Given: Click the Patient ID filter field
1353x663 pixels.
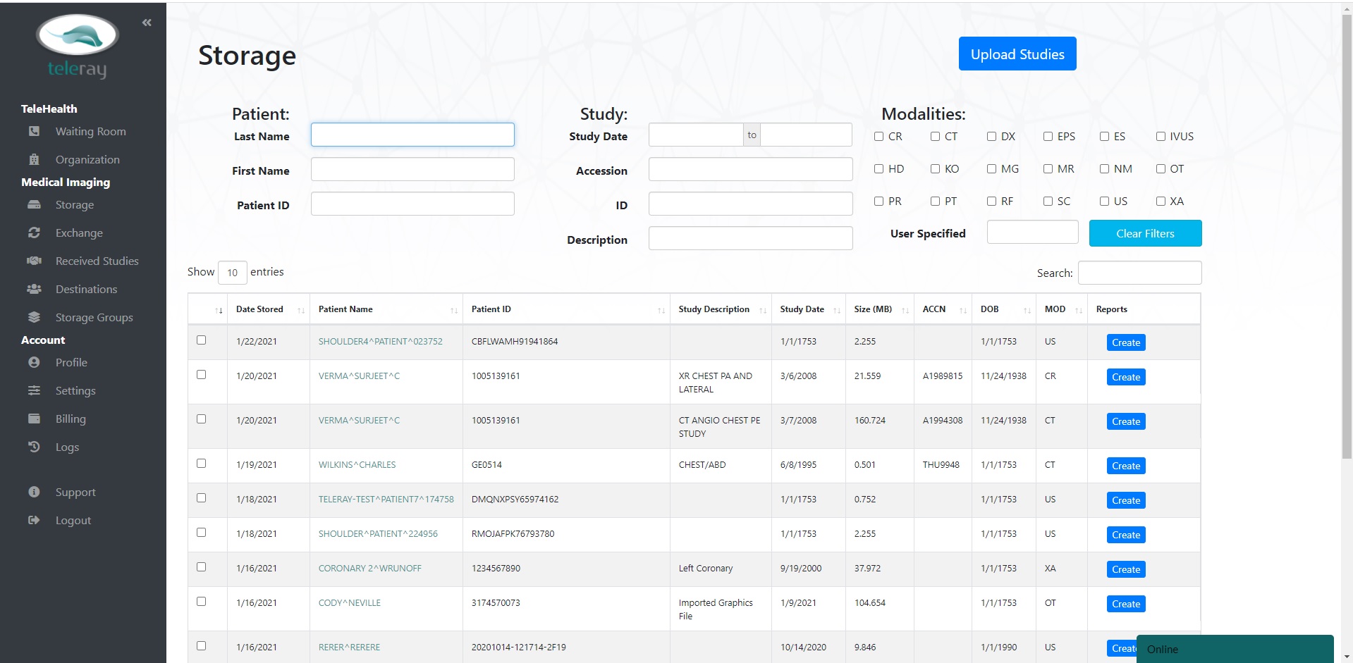Looking at the screenshot, I should [412, 204].
